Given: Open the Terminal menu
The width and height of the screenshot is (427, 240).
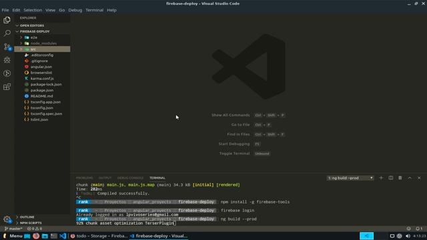Looking at the screenshot, I should (95, 10).
